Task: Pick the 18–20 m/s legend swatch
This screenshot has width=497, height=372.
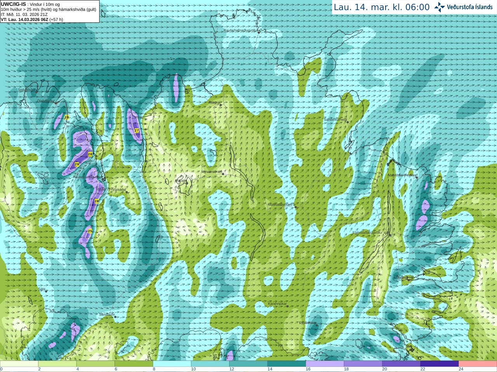Action: coord(363,364)
